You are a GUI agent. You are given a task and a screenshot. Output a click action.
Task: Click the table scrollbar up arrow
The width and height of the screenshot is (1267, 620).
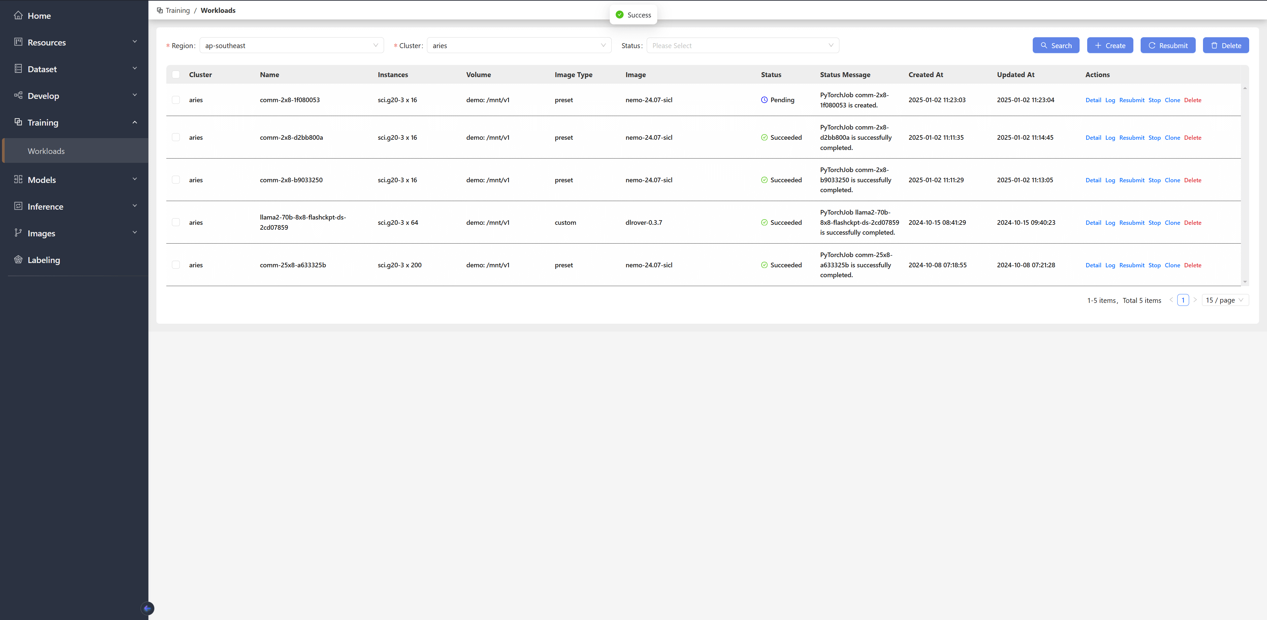point(1244,88)
